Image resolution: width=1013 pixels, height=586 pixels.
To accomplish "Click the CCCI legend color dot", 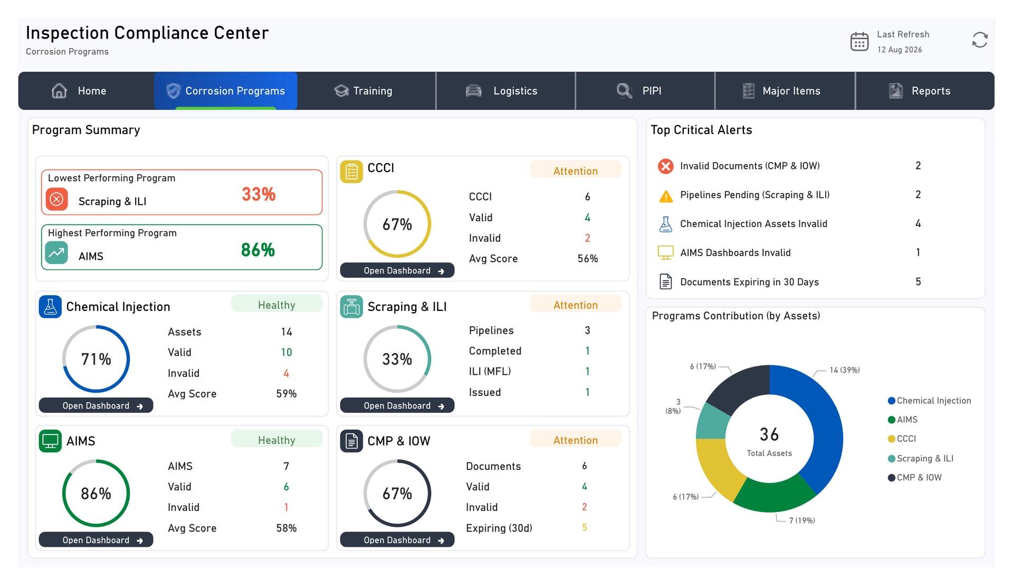I will [892, 439].
